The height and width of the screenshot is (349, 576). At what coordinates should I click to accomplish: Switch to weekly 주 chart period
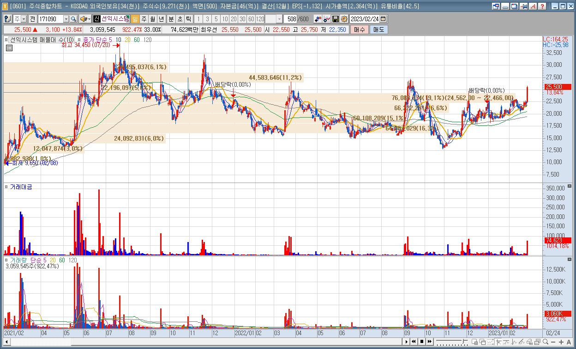click(144, 19)
